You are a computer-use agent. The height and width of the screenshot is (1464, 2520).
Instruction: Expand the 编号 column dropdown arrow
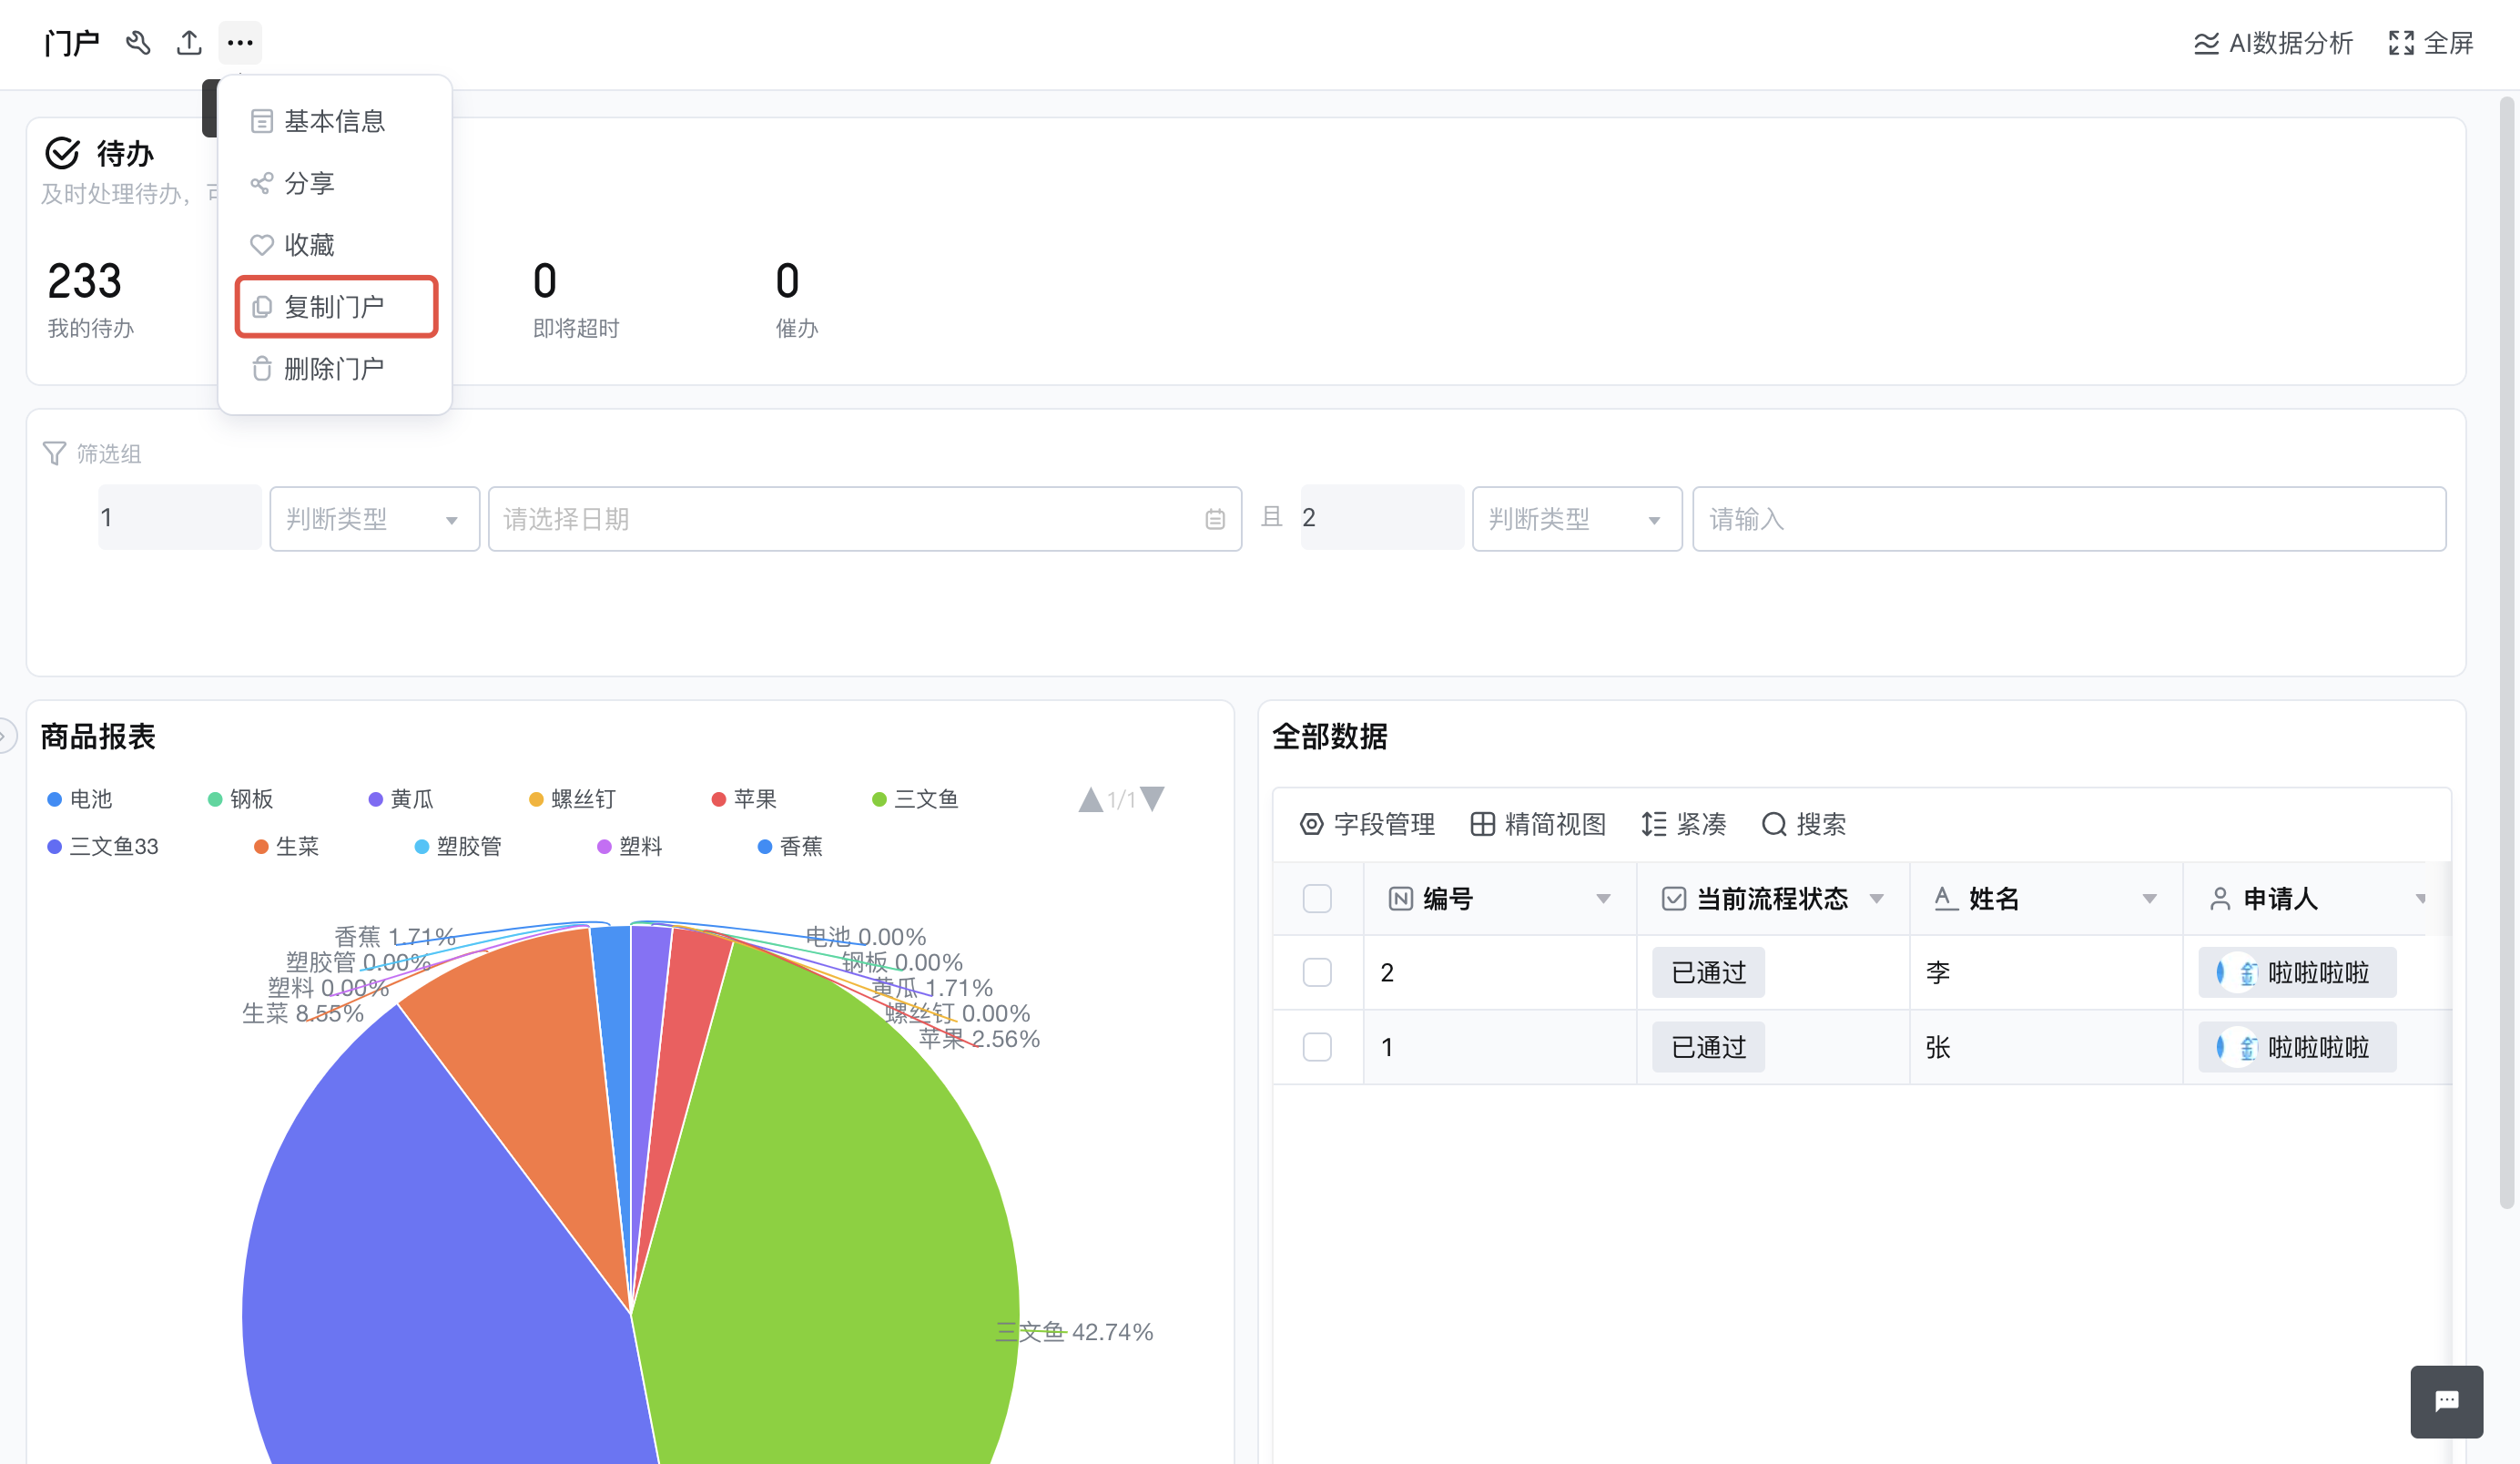1603,899
